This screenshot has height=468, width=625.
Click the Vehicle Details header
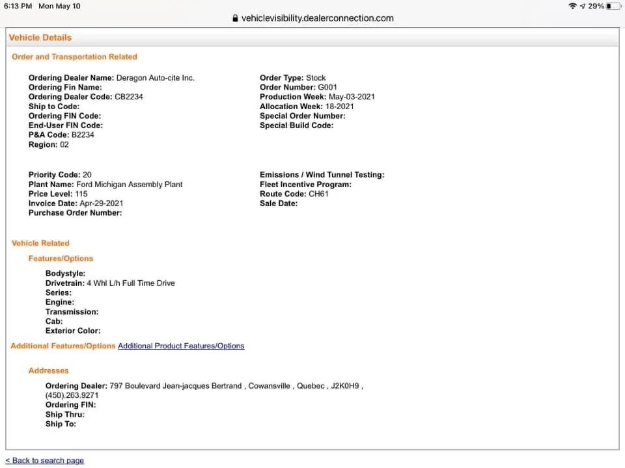pyautogui.click(x=40, y=38)
